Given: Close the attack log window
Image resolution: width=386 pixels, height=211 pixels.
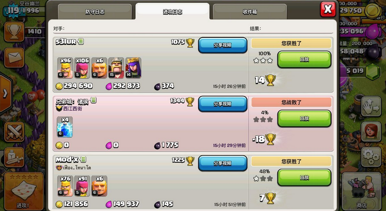Looking at the screenshot, I should point(328,10).
